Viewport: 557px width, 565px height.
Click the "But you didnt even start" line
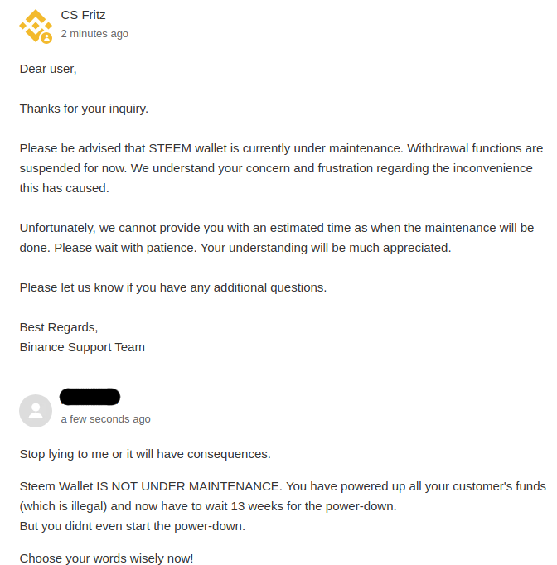click(x=131, y=526)
